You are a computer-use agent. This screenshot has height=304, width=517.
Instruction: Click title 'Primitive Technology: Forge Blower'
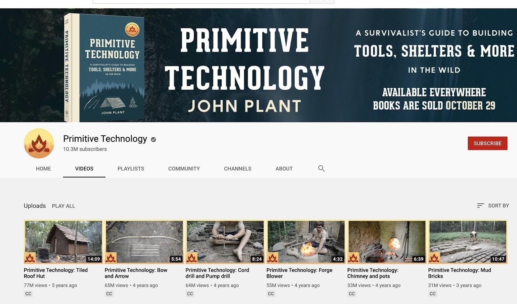pyautogui.click(x=299, y=273)
